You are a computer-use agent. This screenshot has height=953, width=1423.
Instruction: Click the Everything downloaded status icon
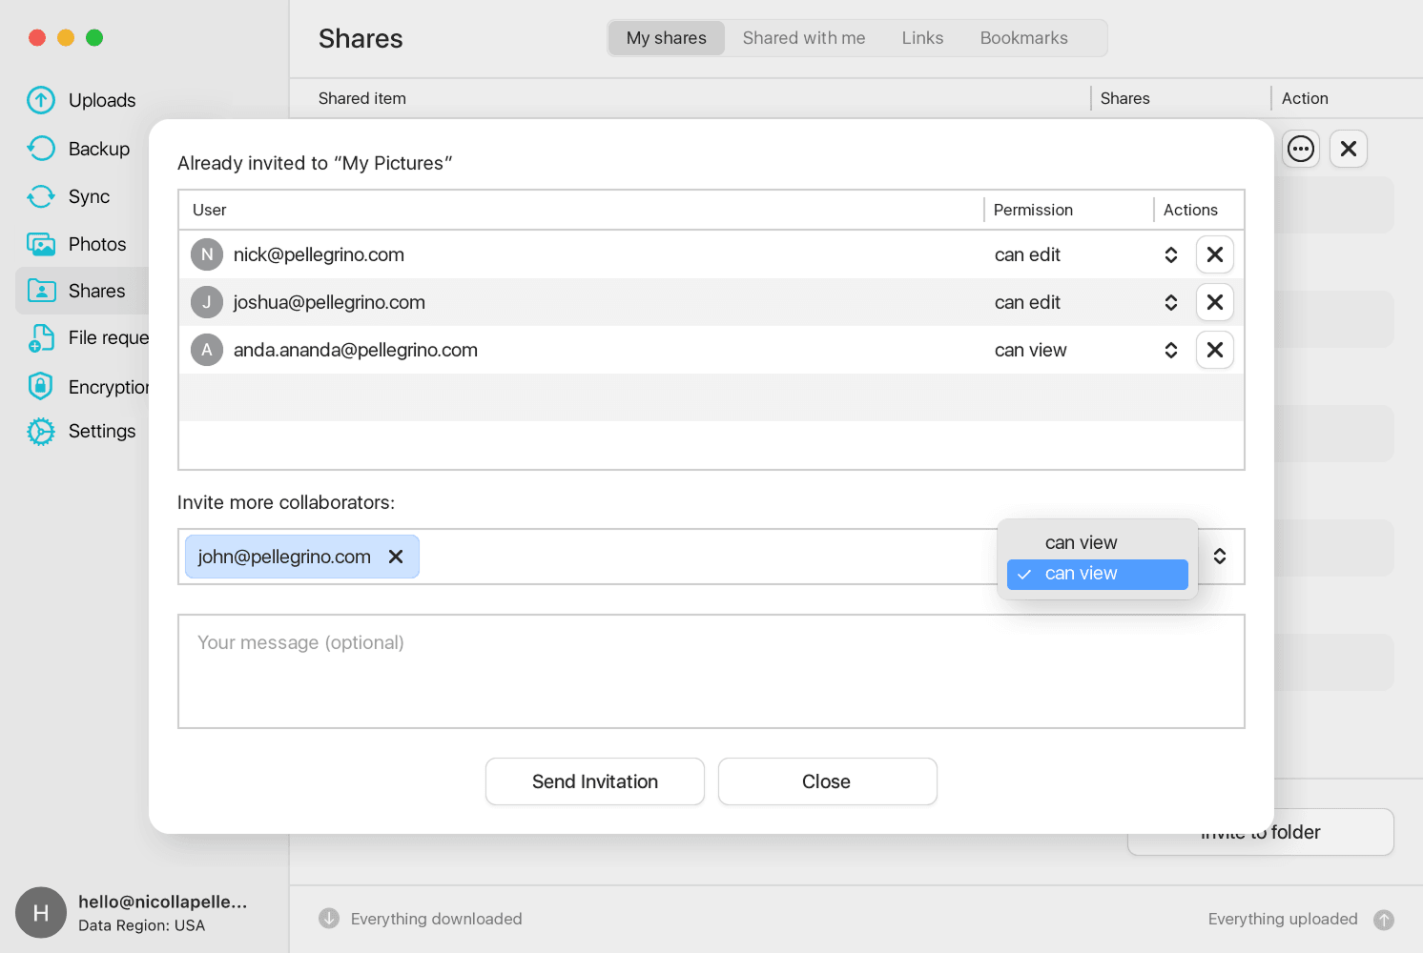tap(328, 918)
